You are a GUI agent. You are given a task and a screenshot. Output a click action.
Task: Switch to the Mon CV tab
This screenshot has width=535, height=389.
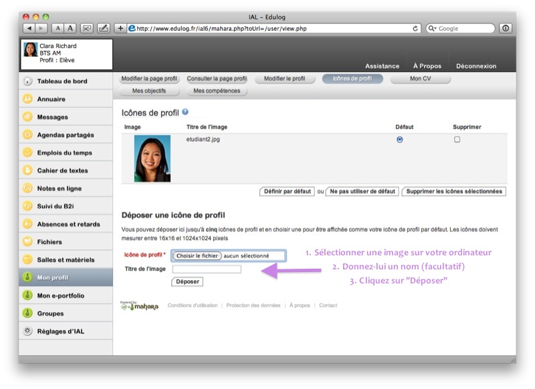420,79
